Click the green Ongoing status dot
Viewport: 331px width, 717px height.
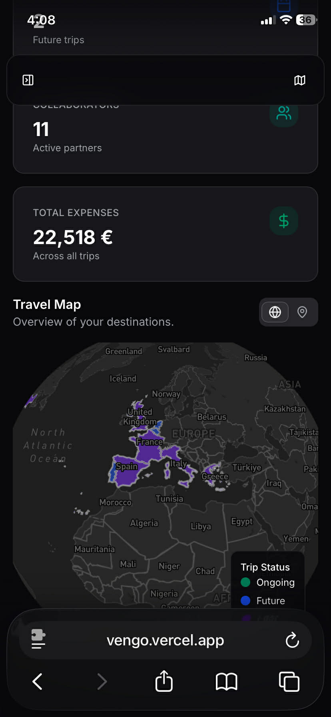245,582
